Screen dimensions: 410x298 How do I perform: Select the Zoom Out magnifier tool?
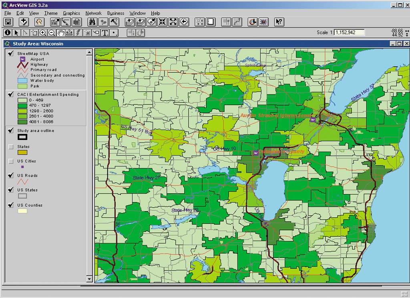52,33
